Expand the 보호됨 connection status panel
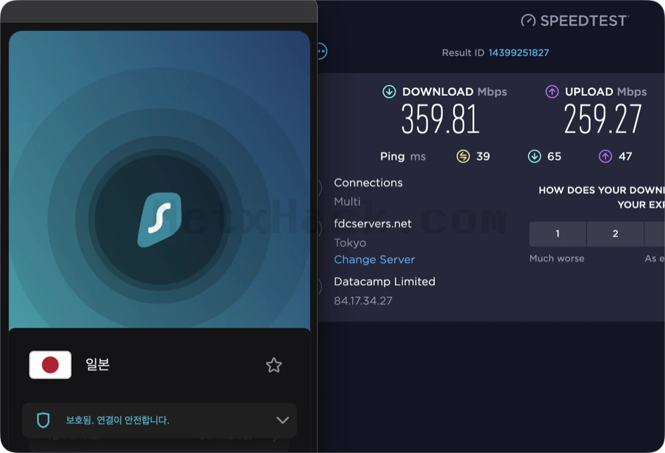665x453 pixels. 283,420
